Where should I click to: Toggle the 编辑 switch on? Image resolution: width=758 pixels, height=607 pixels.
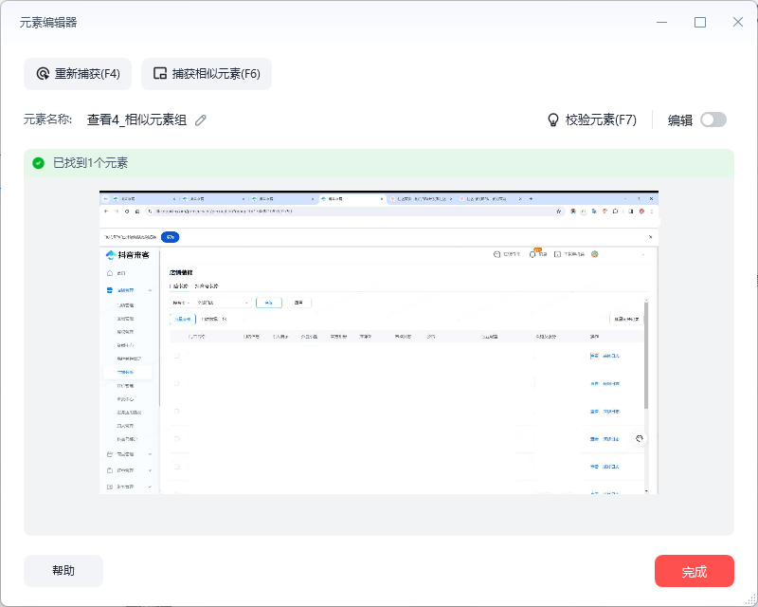(713, 120)
